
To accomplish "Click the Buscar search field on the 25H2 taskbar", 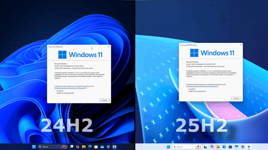I will click(187, 147).
